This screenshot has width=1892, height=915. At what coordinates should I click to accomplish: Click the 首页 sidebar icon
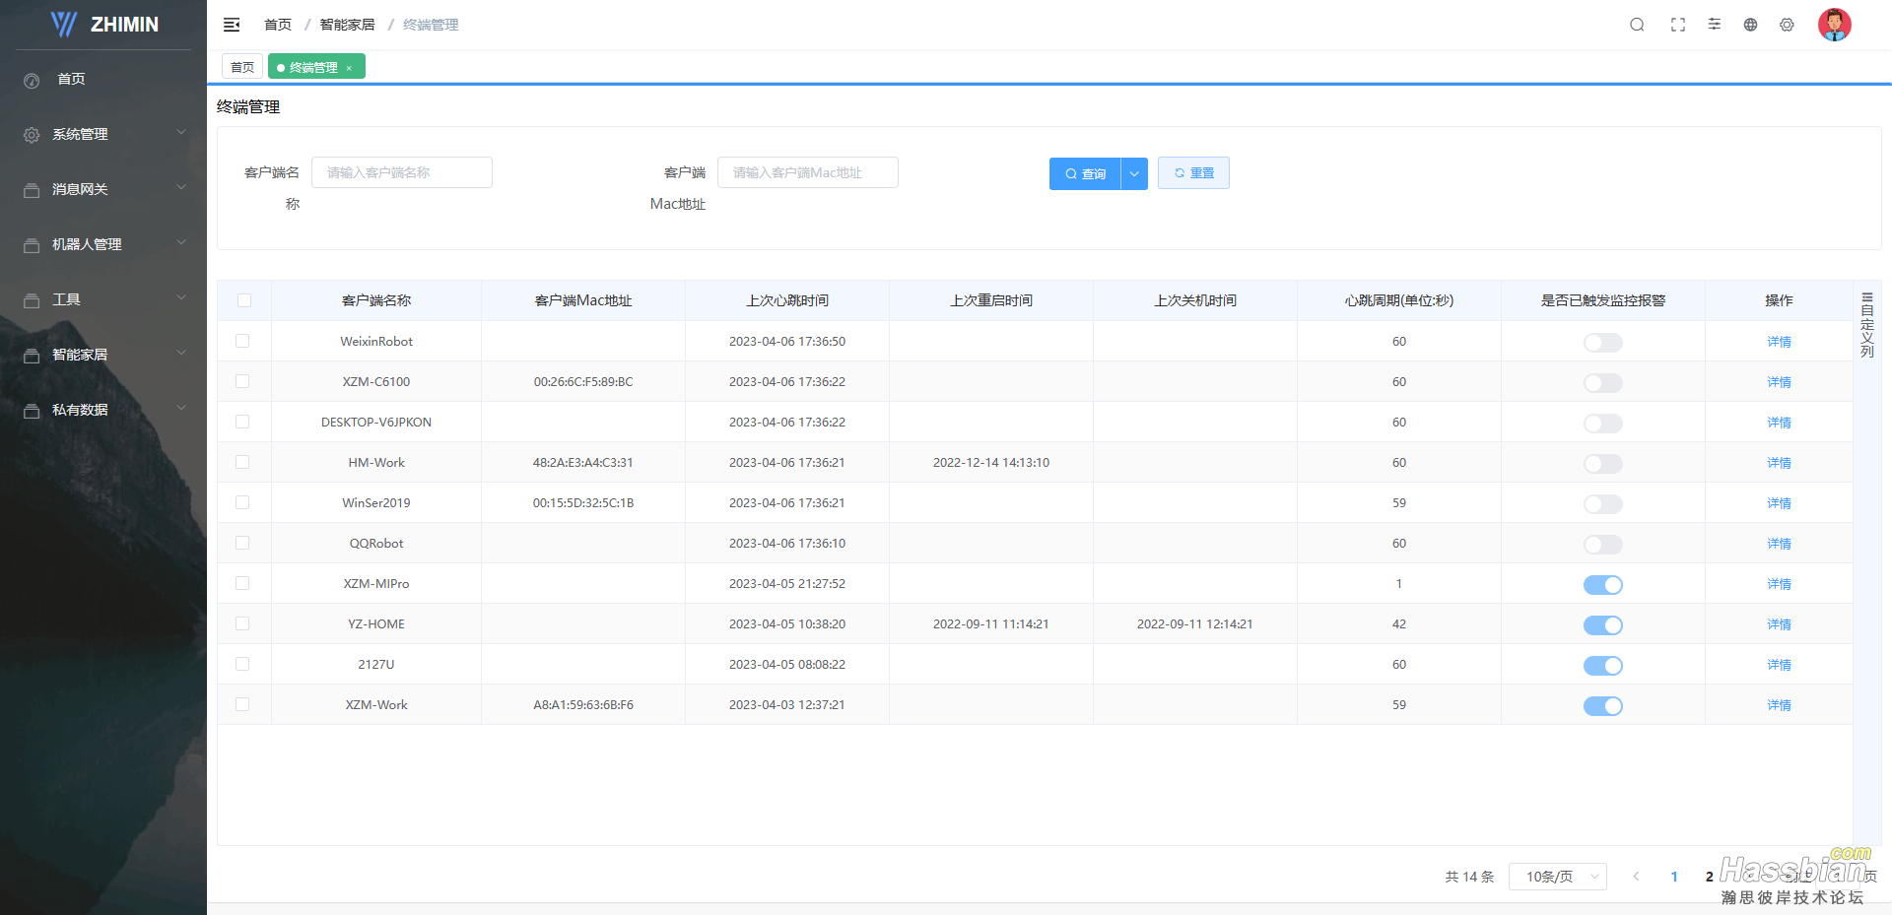coord(32,80)
